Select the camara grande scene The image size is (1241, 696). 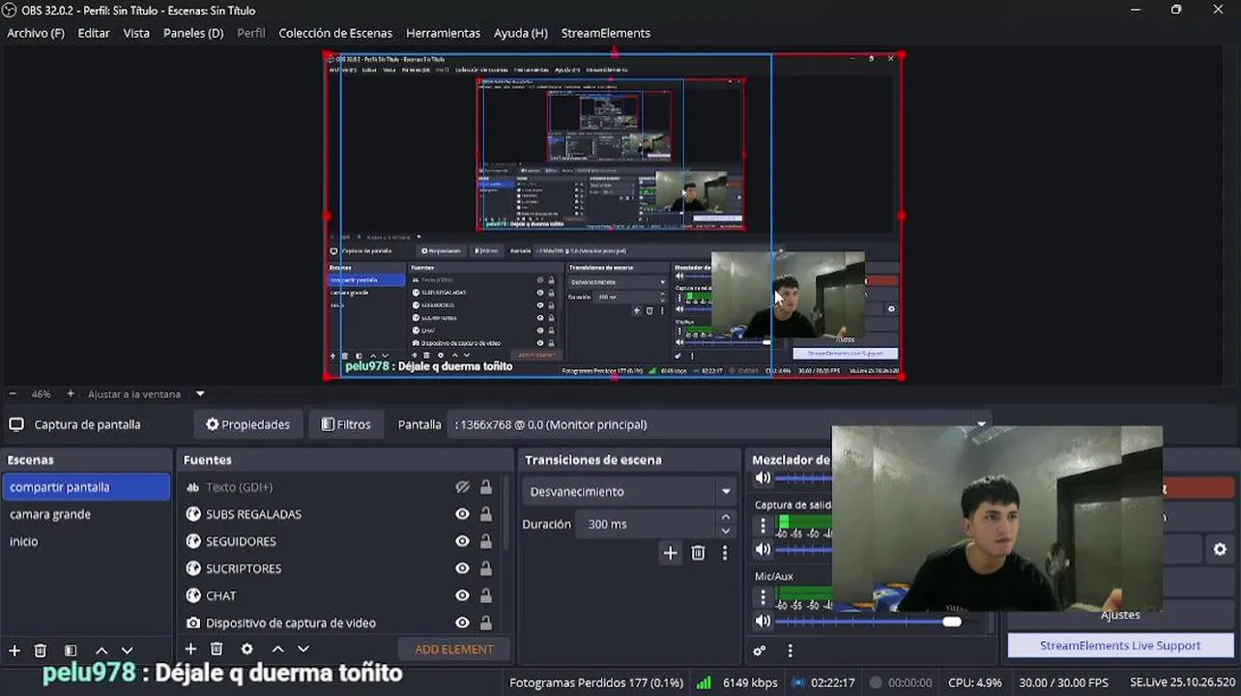(x=86, y=514)
